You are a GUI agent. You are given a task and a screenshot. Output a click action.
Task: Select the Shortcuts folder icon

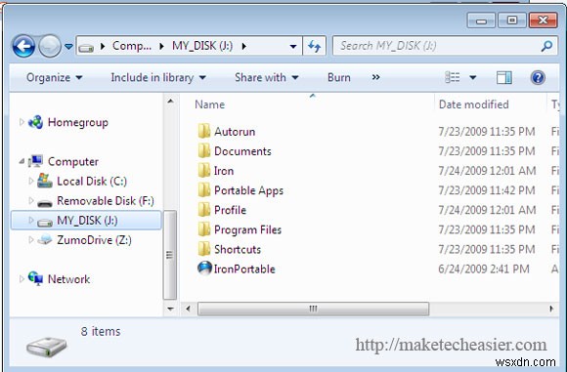coord(204,248)
